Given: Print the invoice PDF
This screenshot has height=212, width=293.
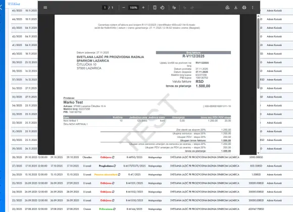Looking at the screenshot, I should pos(244,8).
